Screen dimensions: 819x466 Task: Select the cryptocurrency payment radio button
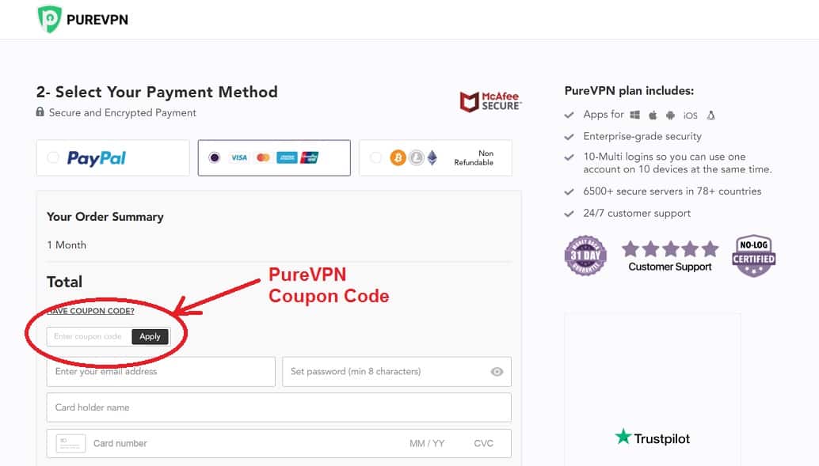pos(375,157)
